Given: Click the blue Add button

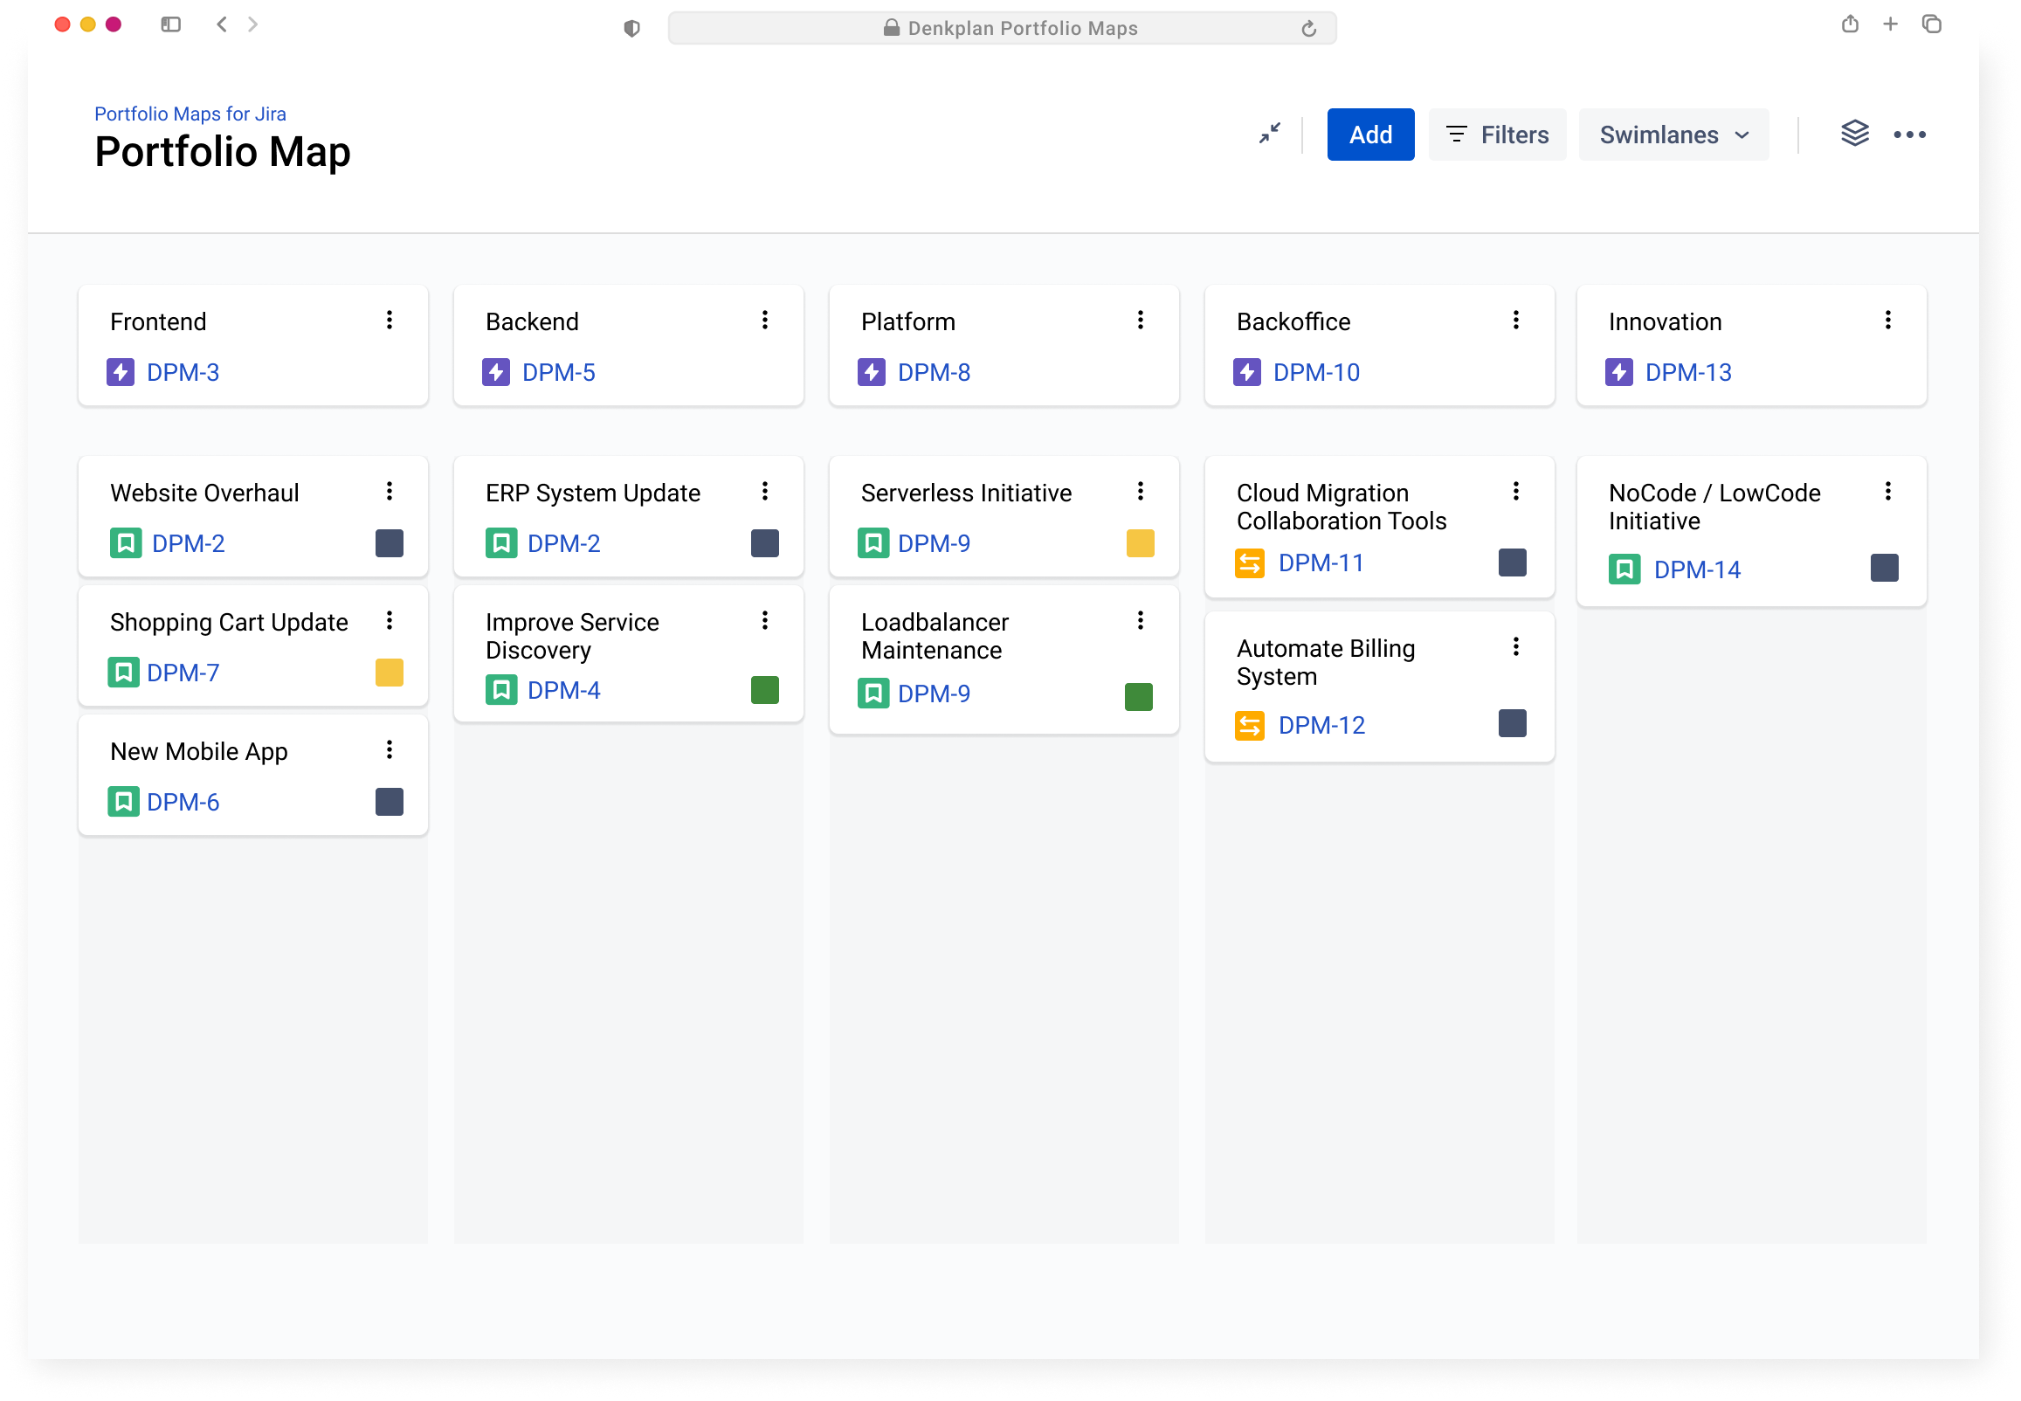Looking at the screenshot, I should pyautogui.click(x=1369, y=135).
